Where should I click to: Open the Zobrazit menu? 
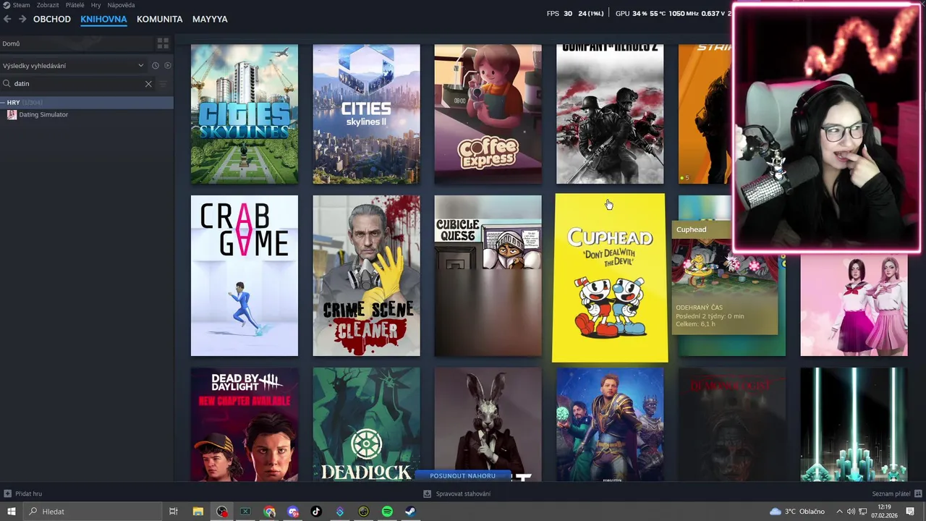(48, 5)
